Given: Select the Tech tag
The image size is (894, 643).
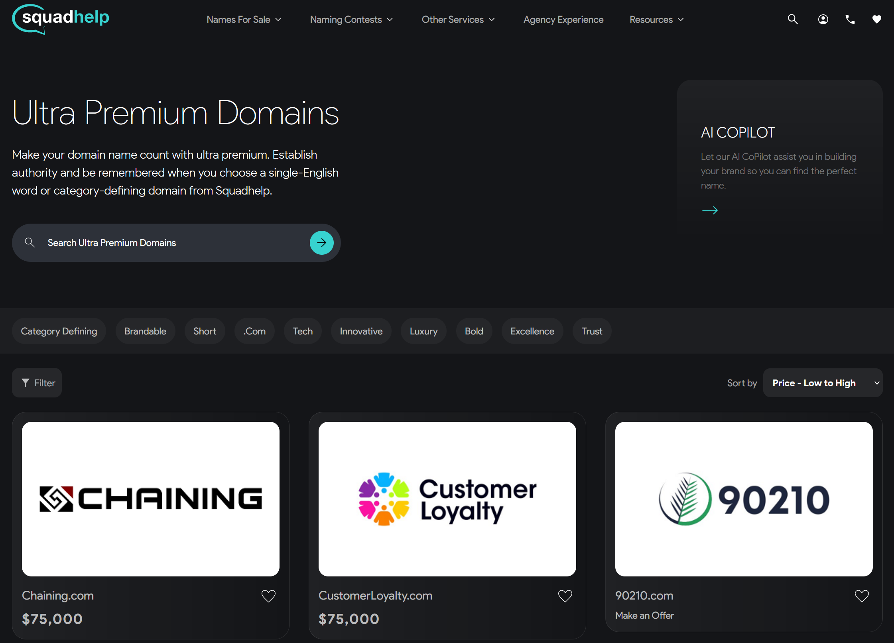Looking at the screenshot, I should pyautogui.click(x=303, y=331).
